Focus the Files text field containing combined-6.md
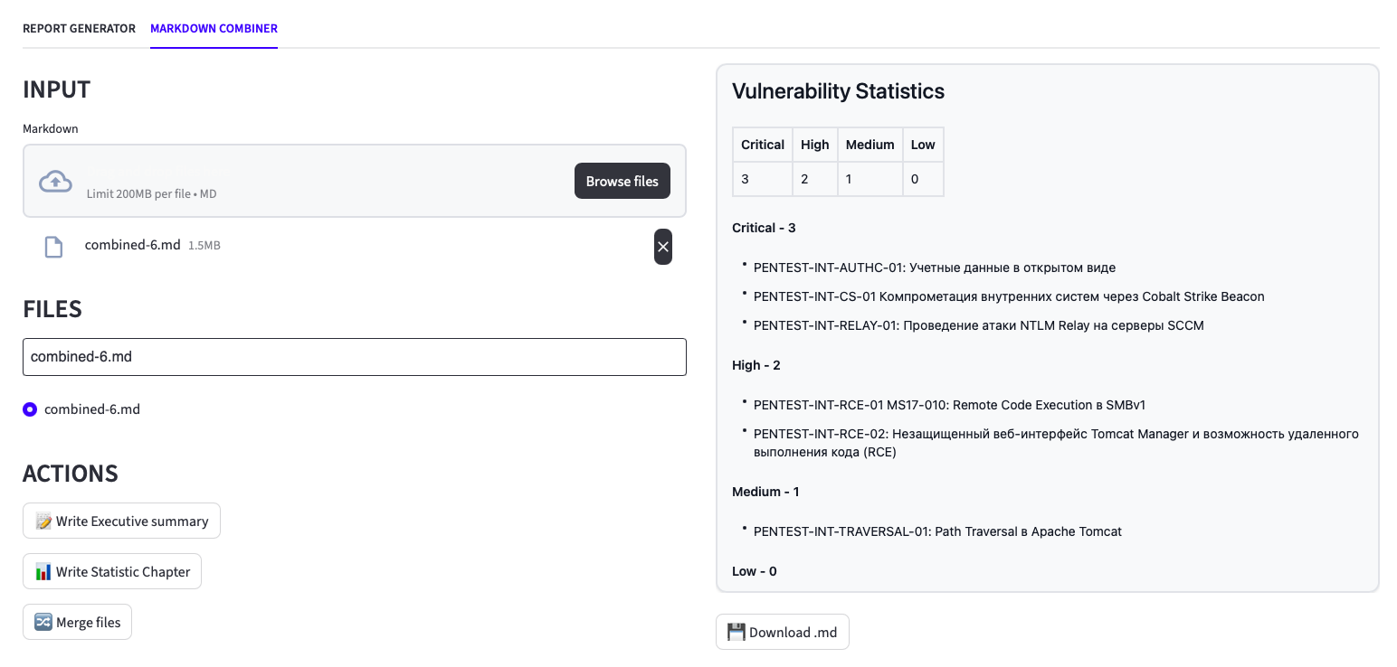Image resolution: width=1397 pixels, height=667 pixels. pos(354,357)
